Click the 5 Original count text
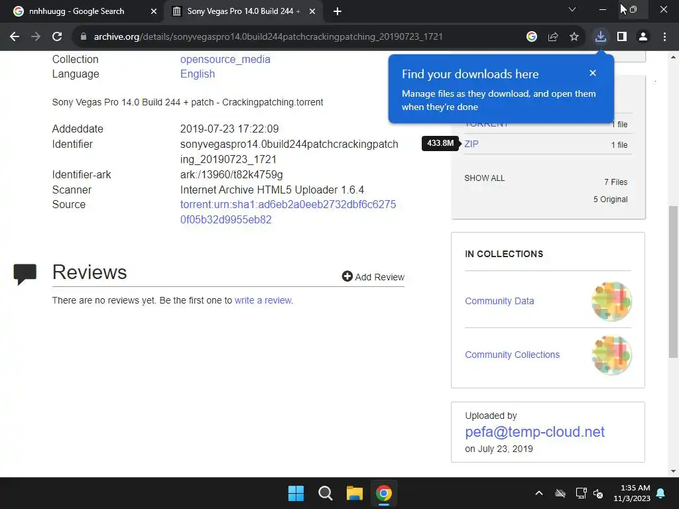The height and width of the screenshot is (509, 679). 610,199
